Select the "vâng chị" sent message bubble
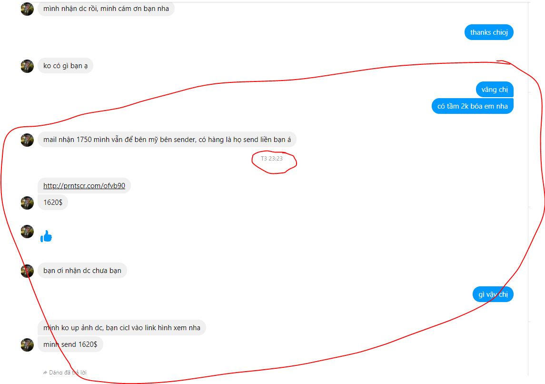The height and width of the screenshot is (384, 545). point(495,90)
